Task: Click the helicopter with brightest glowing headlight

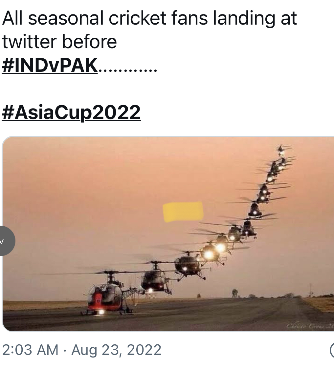Action: point(210,254)
